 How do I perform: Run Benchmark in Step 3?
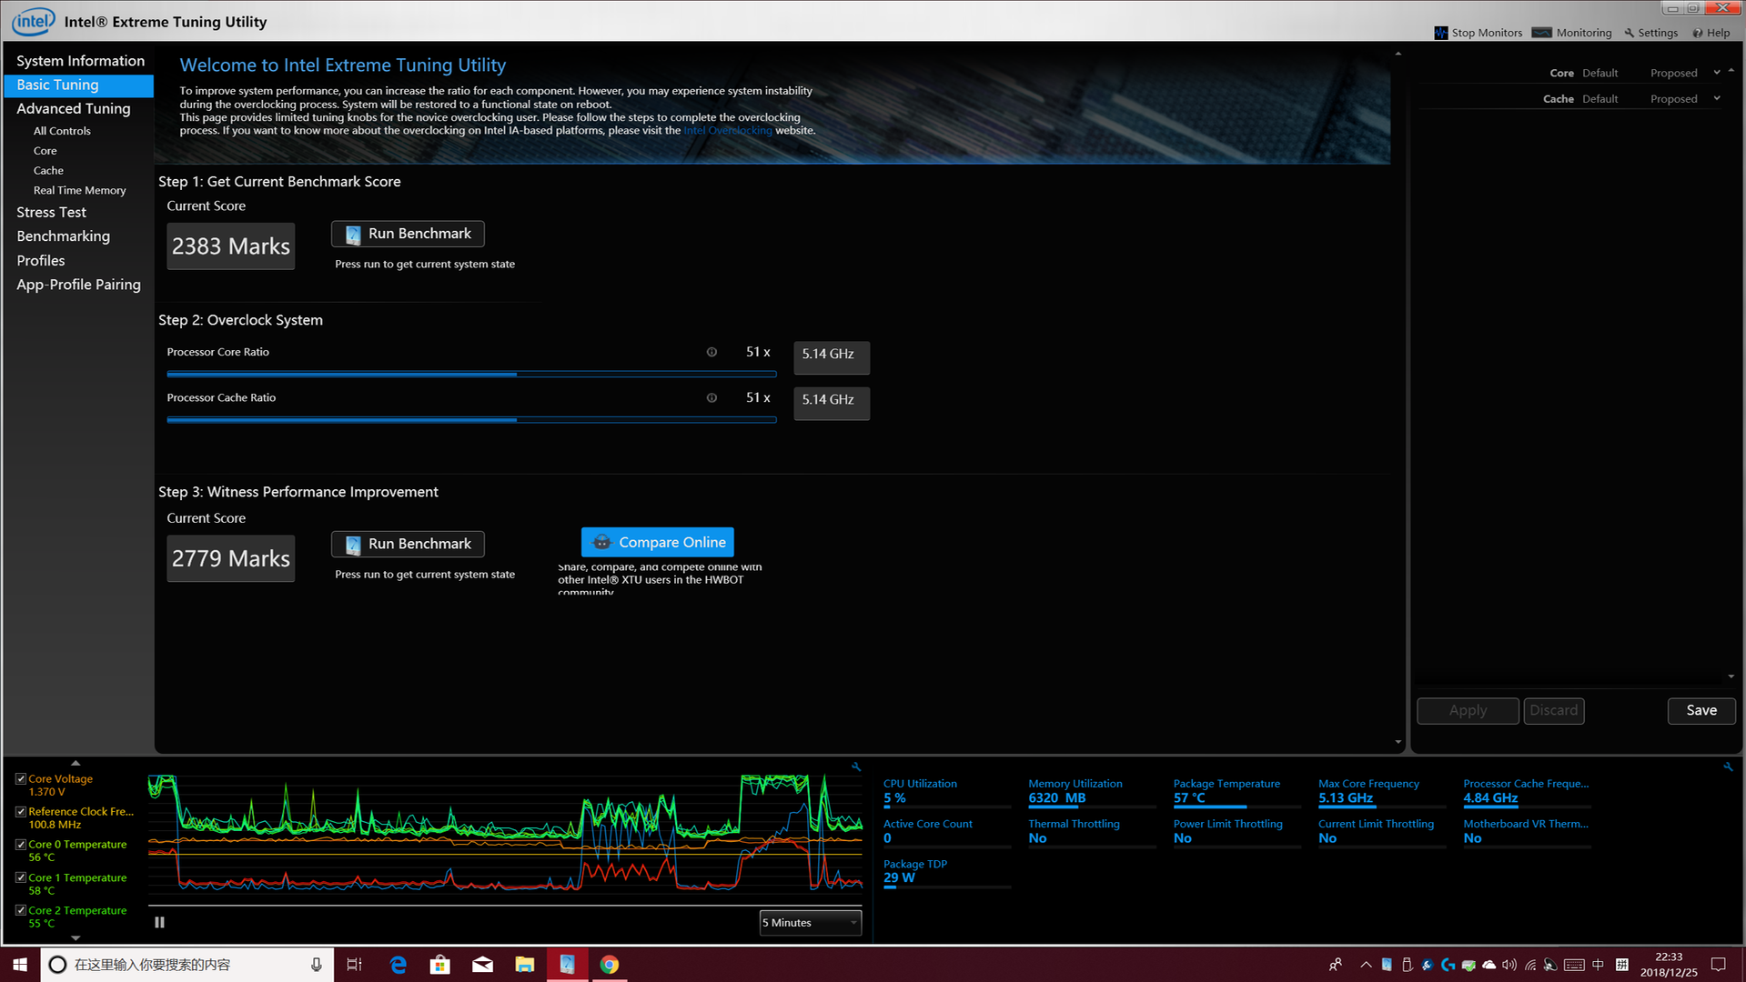408,544
